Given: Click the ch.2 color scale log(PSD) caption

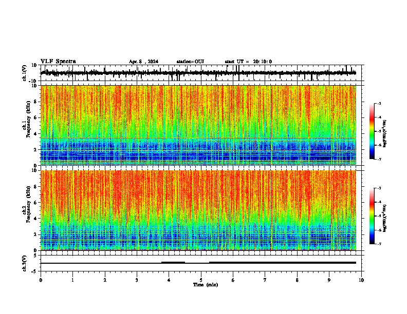Looking at the screenshot, I should pyautogui.click(x=385, y=219).
